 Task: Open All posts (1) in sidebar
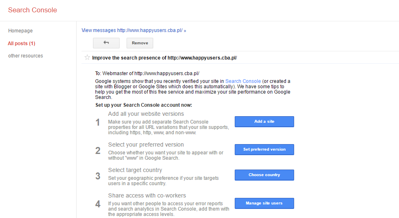pos(21,44)
